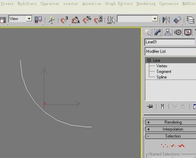Click the transform gizmo X axis arrow
The width and height of the screenshot is (196, 158).
click(77, 104)
